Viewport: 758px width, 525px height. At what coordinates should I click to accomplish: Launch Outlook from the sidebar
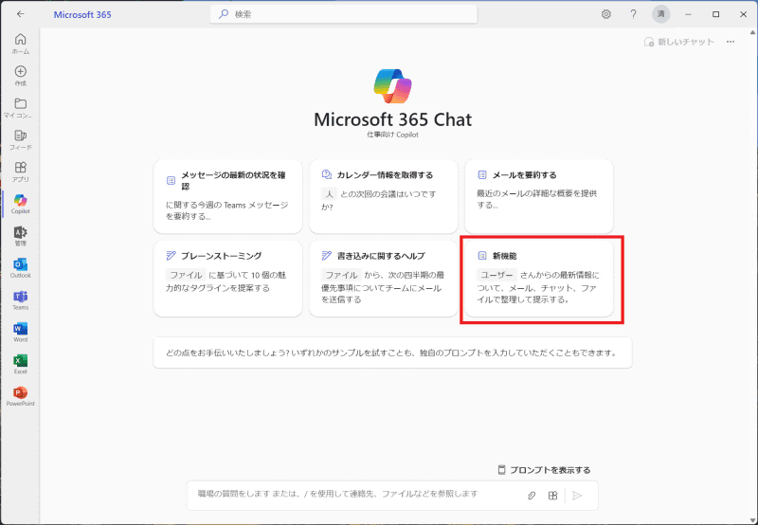tap(20, 268)
